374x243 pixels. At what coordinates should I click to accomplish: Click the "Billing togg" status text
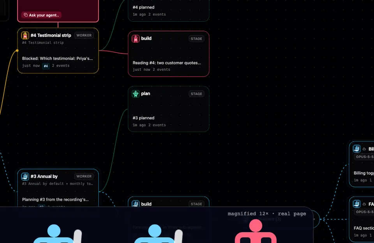click(364, 173)
